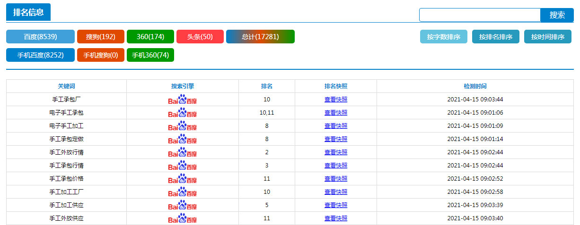Select keyword 电子手工加工
This screenshot has width=580, height=225.
(x=67, y=126)
